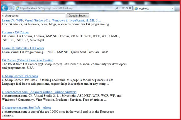
Task: Click the magnifier search icon in address bar
Action: (x=117, y=8)
